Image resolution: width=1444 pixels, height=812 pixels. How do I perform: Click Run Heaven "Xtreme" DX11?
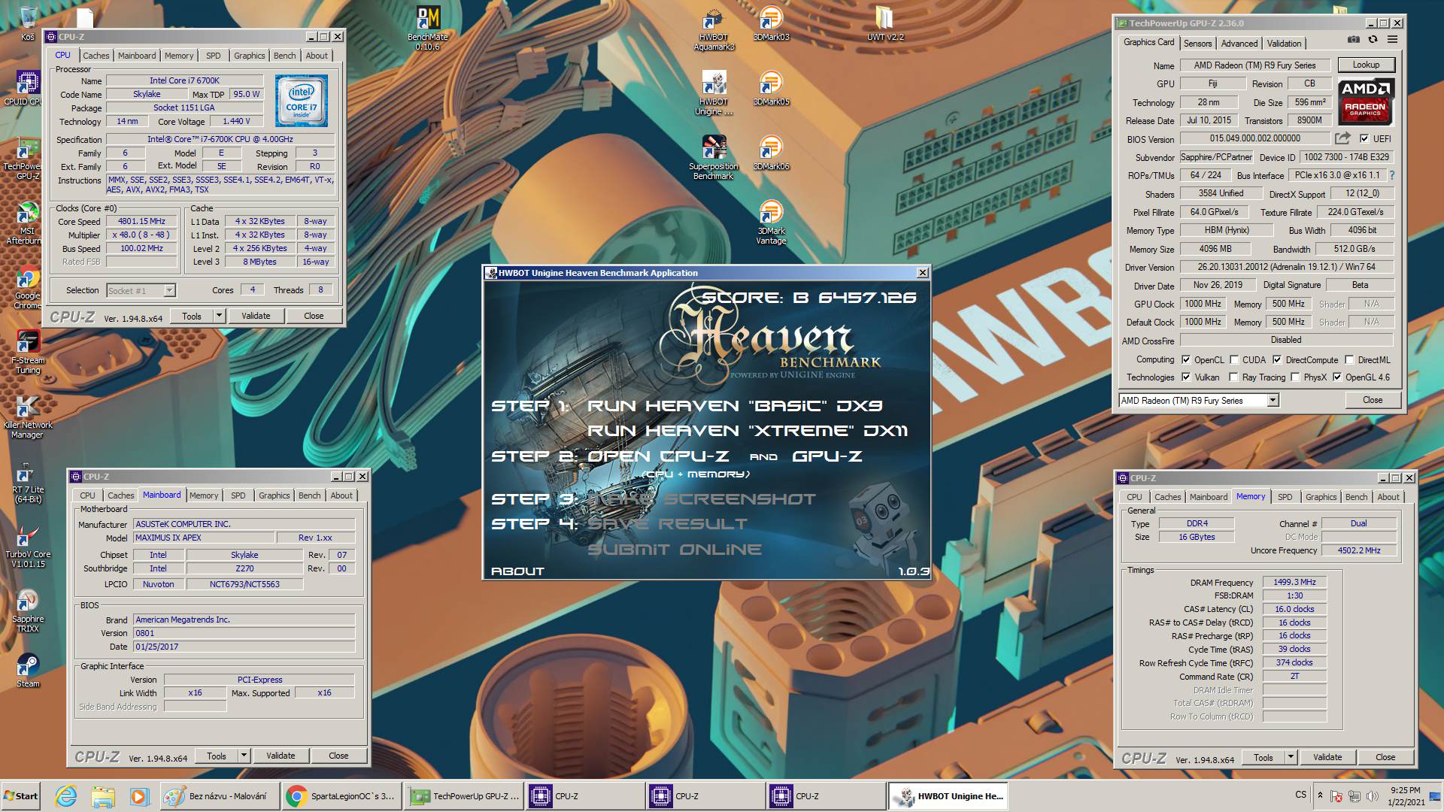(x=748, y=431)
